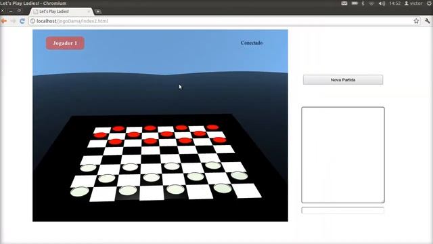Open the sound volume indicator
Viewport: 433px width, 244px height.
(x=382, y=3)
